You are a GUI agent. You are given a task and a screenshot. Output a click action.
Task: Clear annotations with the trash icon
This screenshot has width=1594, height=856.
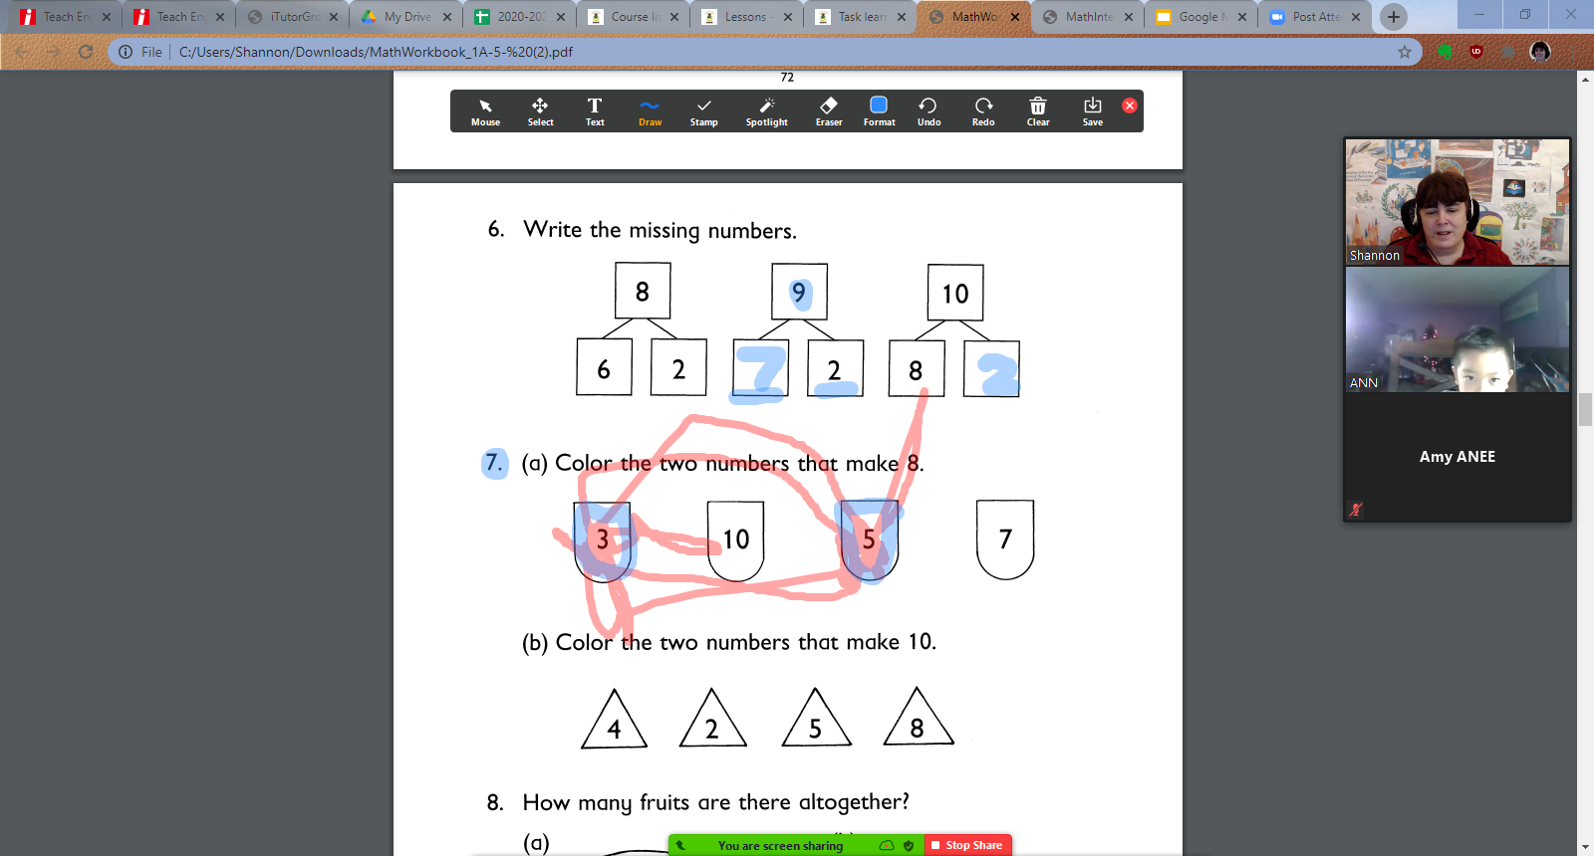(x=1038, y=111)
